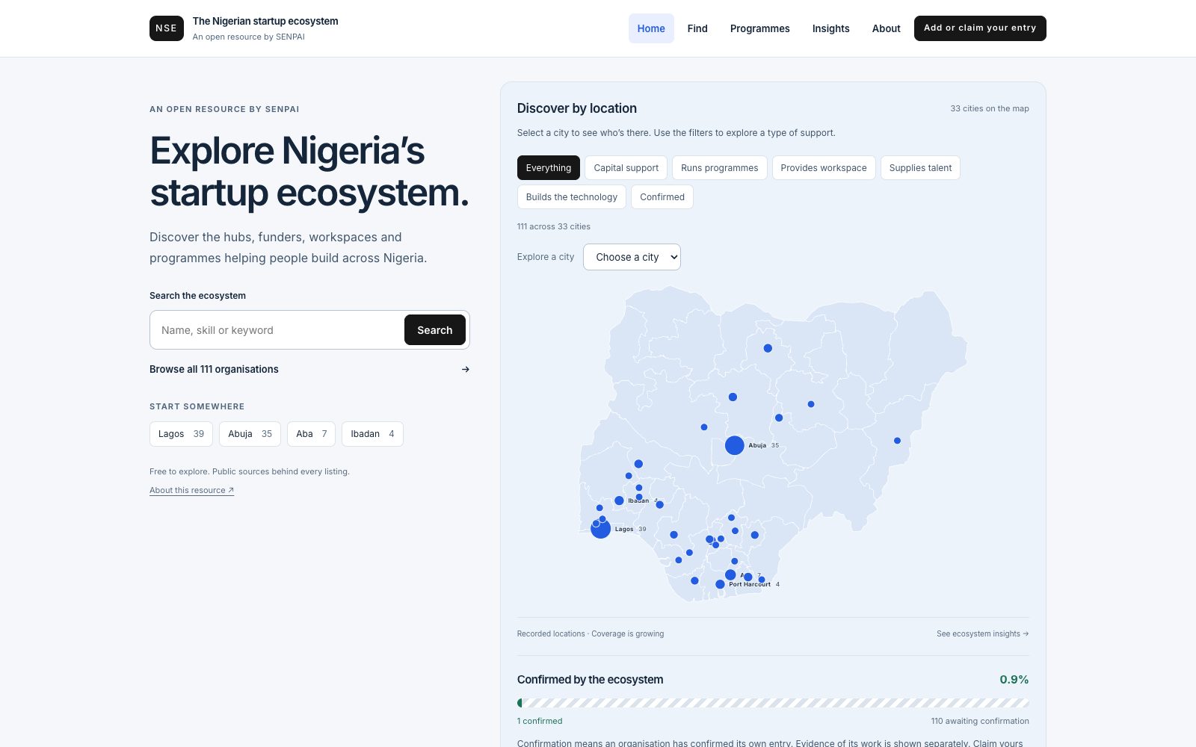Click the northernmost city dot on the map
1196x747 pixels.
point(768,348)
